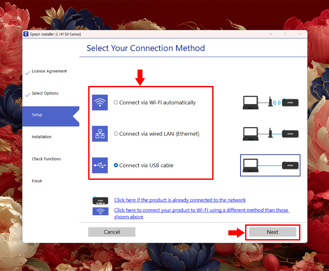
Task: Select Connect via USB cable radio button
Action: tap(116, 165)
